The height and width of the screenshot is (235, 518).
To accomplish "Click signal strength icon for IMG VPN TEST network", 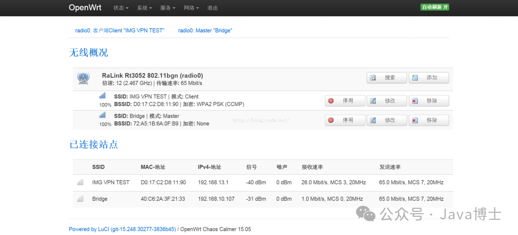I will 102,96.
